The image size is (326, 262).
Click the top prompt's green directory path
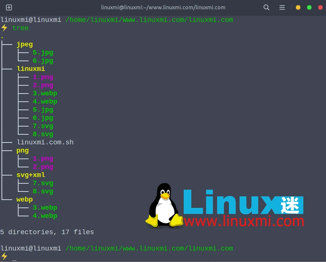click(149, 20)
